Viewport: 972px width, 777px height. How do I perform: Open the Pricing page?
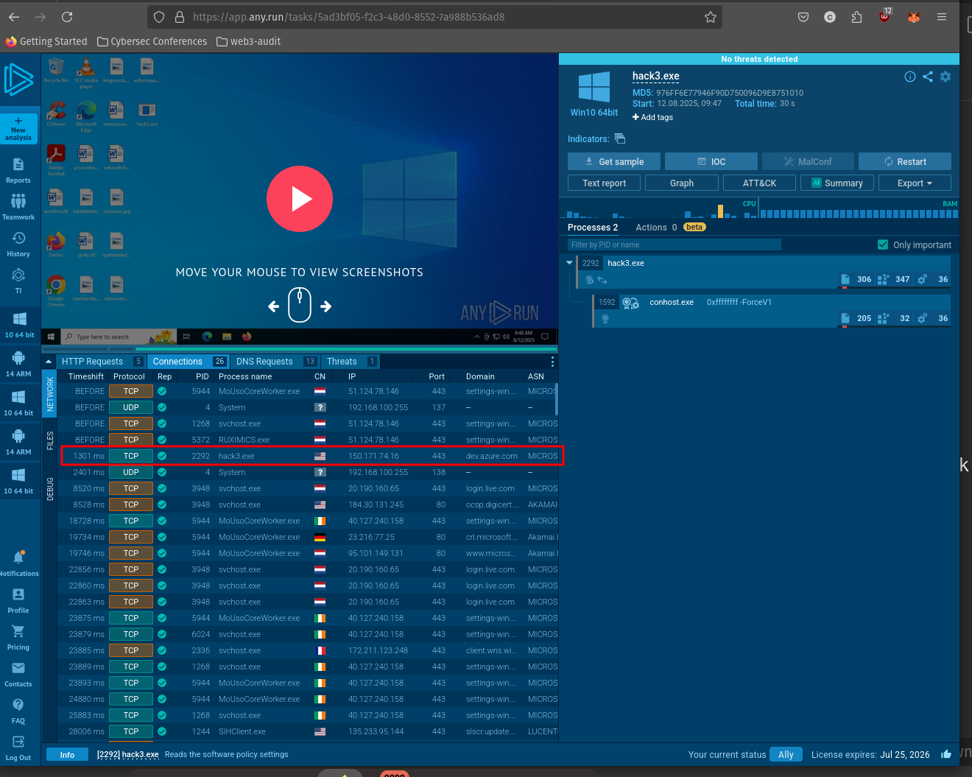tap(18, 637)
